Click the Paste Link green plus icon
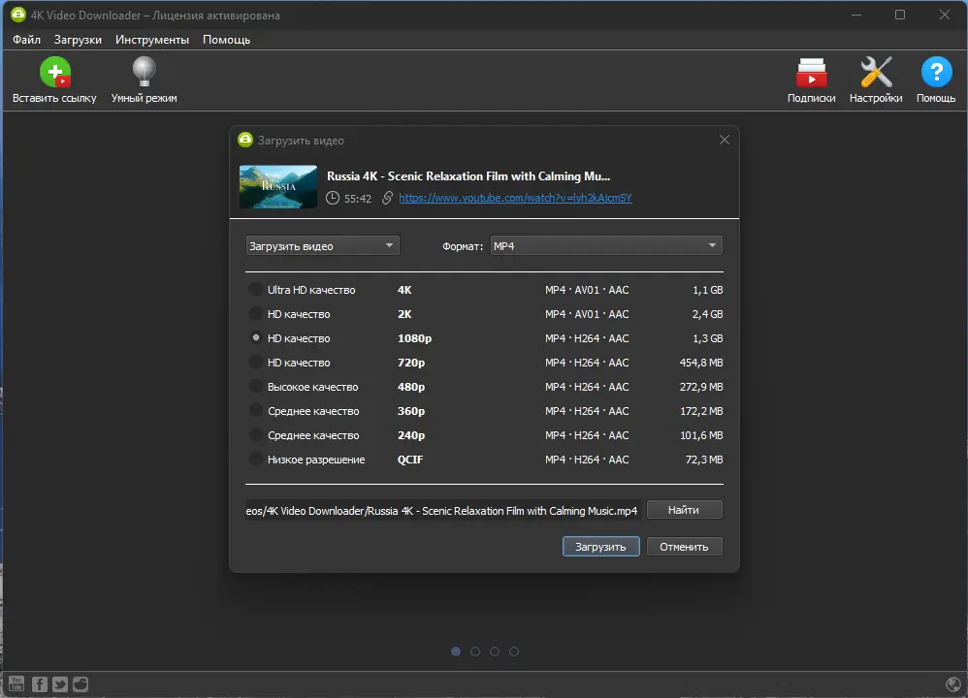The image size is (968, 698). tap(55, 72)
